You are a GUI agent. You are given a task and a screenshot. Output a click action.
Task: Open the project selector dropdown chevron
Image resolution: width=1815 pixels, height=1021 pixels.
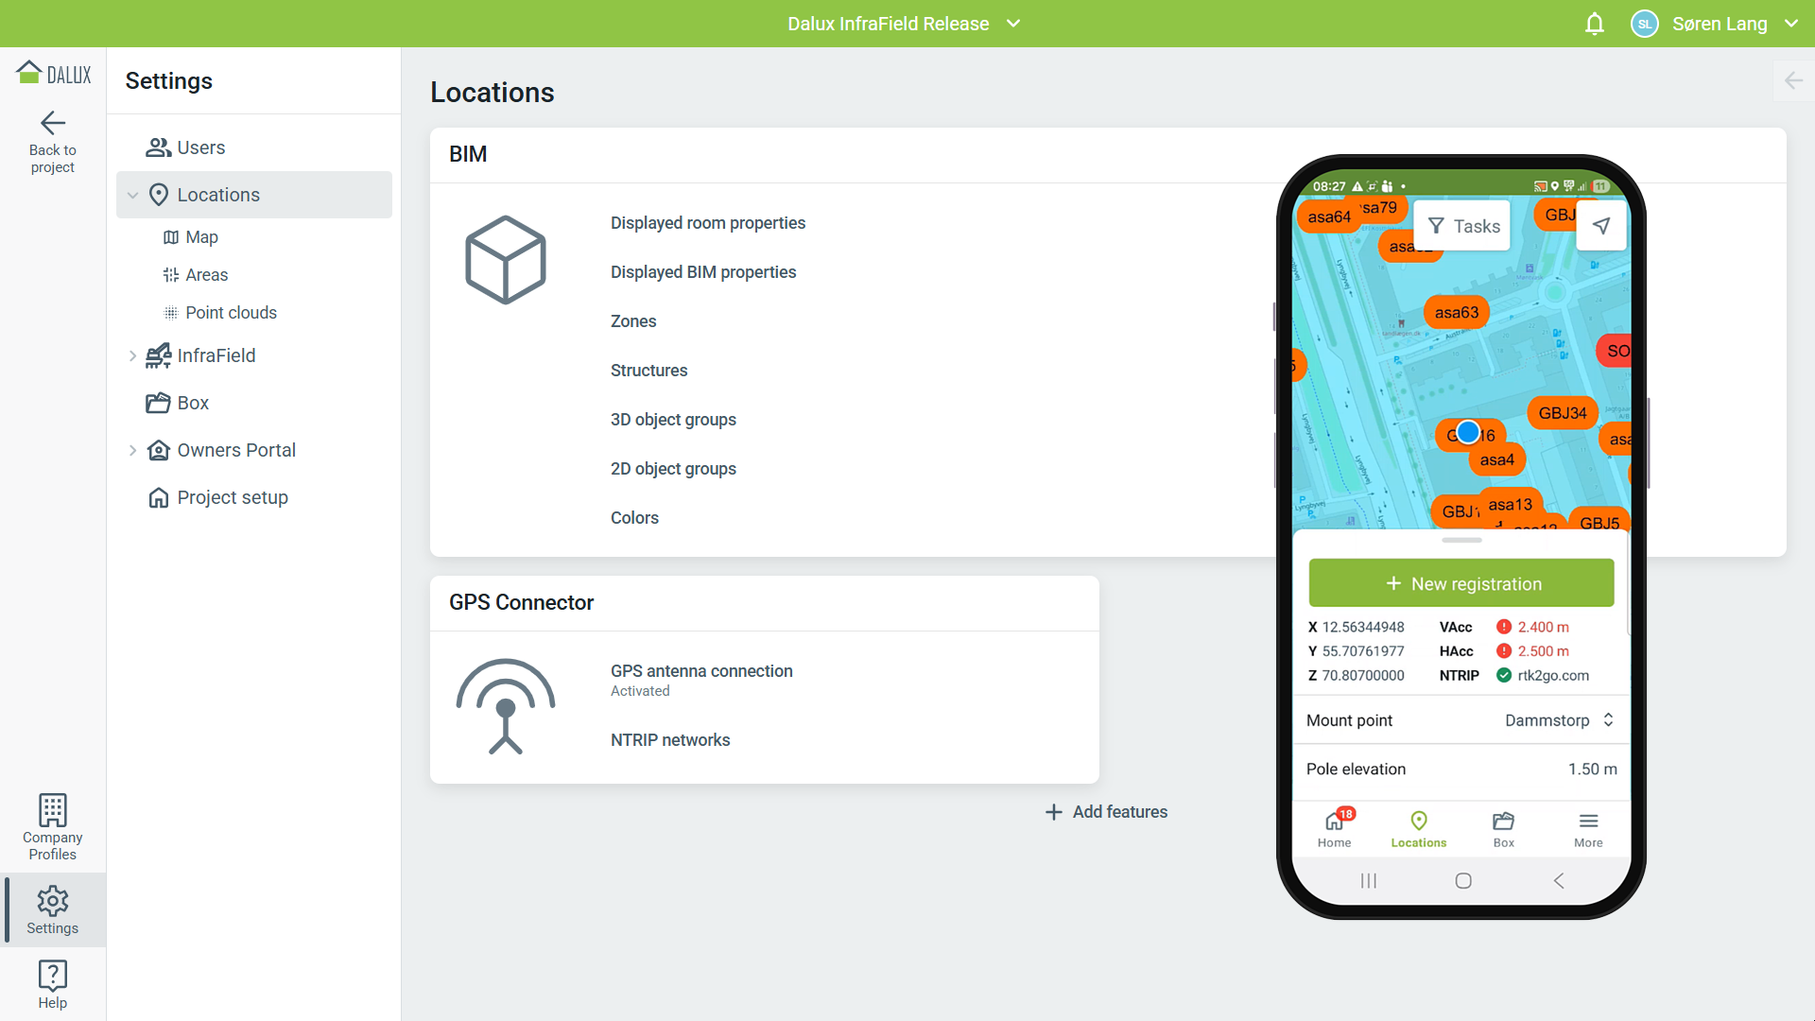coord(1013,24)
